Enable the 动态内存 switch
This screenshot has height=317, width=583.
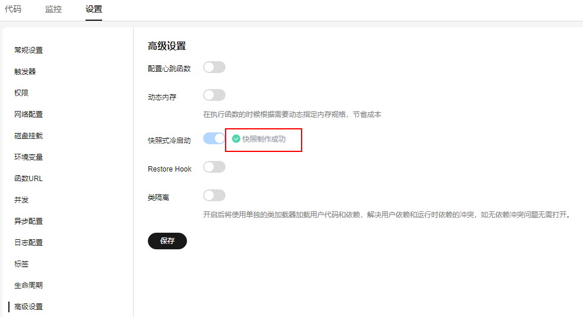click(214, 95)
